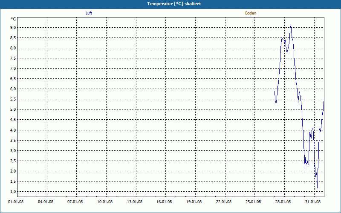The image size is (341, 213).
Task: Click the 01.01.08 date label
Action: [16, 202]
